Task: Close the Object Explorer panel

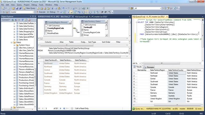Action: [x=35, y=16]
